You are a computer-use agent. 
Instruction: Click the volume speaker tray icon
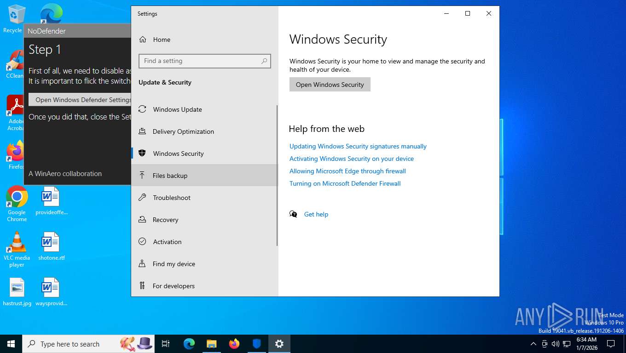[555, 344]
